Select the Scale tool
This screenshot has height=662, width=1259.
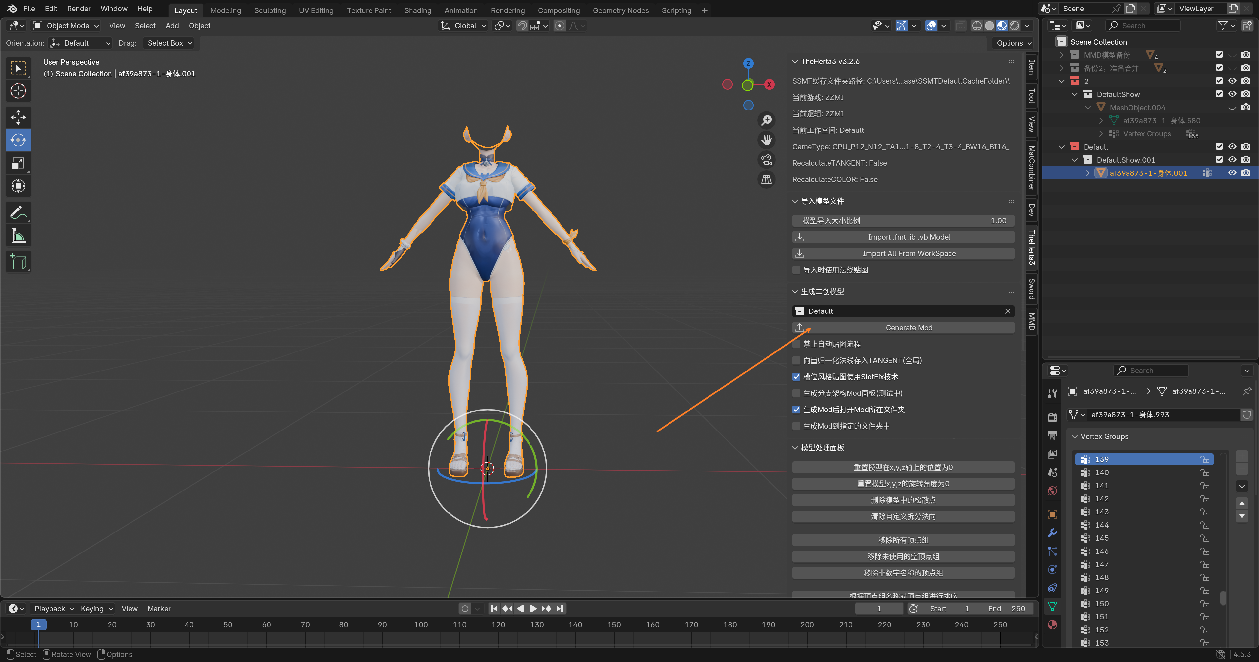coord(18,163)
